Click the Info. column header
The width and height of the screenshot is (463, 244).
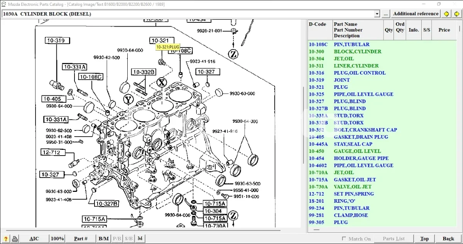[x=414, y=30]
